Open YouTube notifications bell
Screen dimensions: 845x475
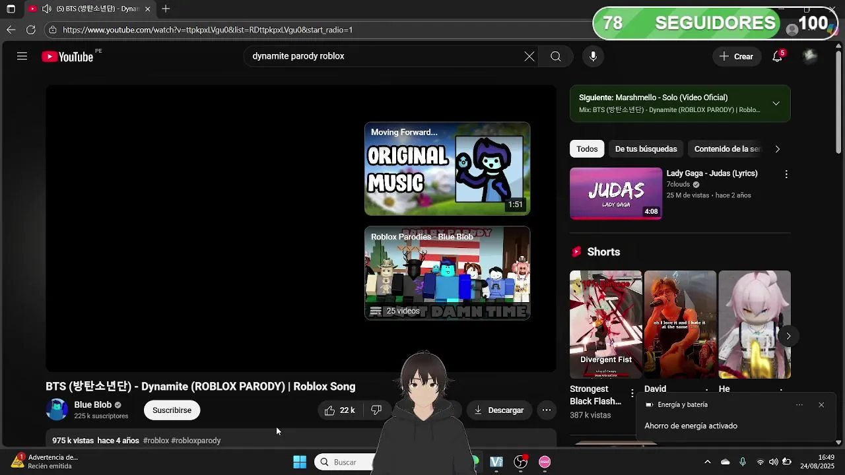point(778,57)
